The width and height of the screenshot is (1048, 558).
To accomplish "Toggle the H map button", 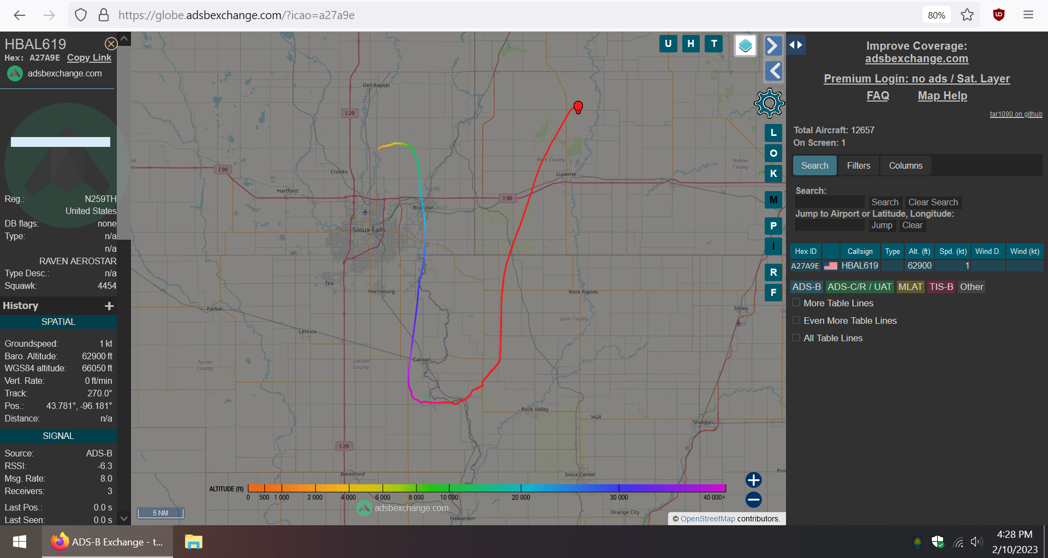I will (x=691, y=44).
